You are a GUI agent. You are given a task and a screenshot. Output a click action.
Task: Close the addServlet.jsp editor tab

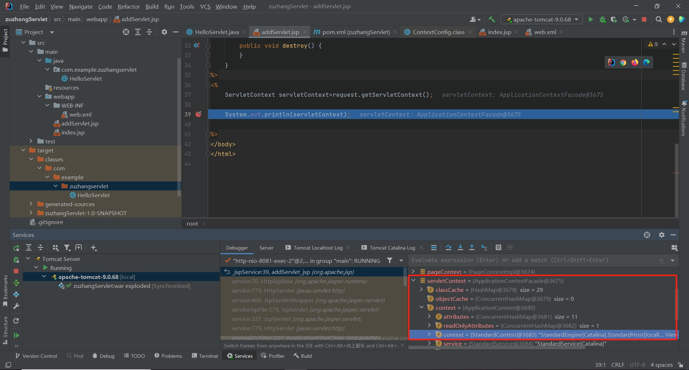pos(305,32)
